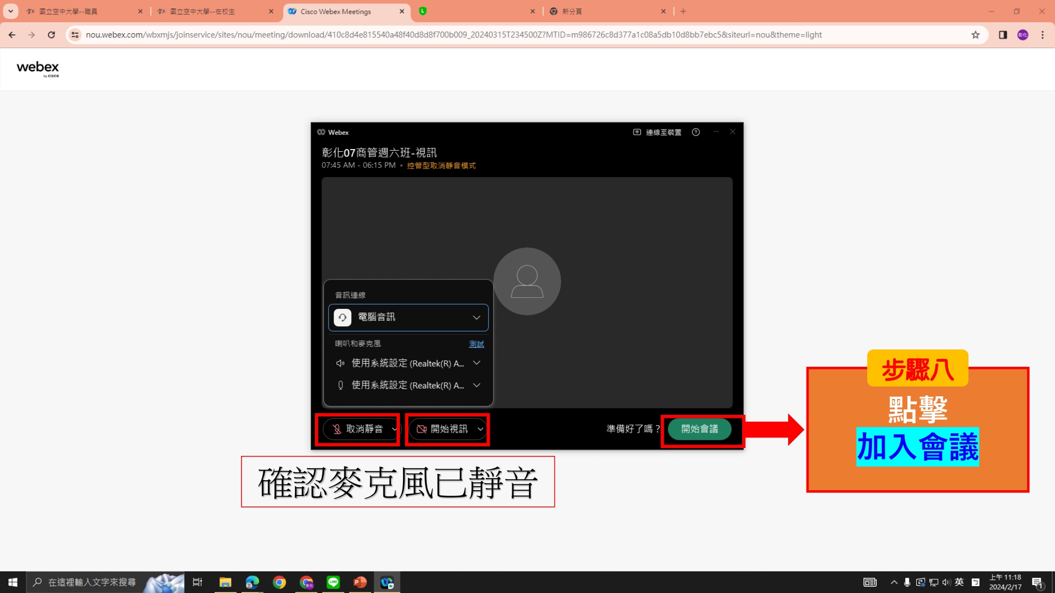Image resolution: width=1055 pixels, height=593 pixels.
Task: Open arrow menu next to 開始視訊
Action: 480,429
